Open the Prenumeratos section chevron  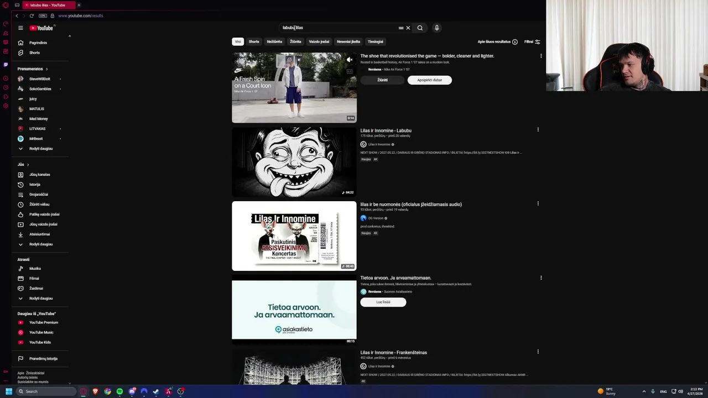click(46, 69)
